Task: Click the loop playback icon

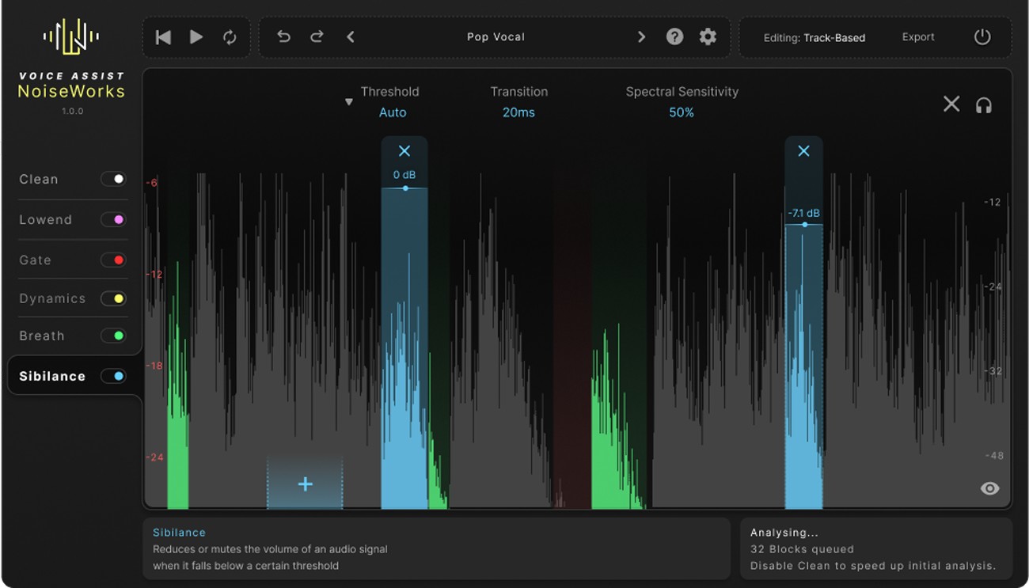Action: tap(230, 36)
